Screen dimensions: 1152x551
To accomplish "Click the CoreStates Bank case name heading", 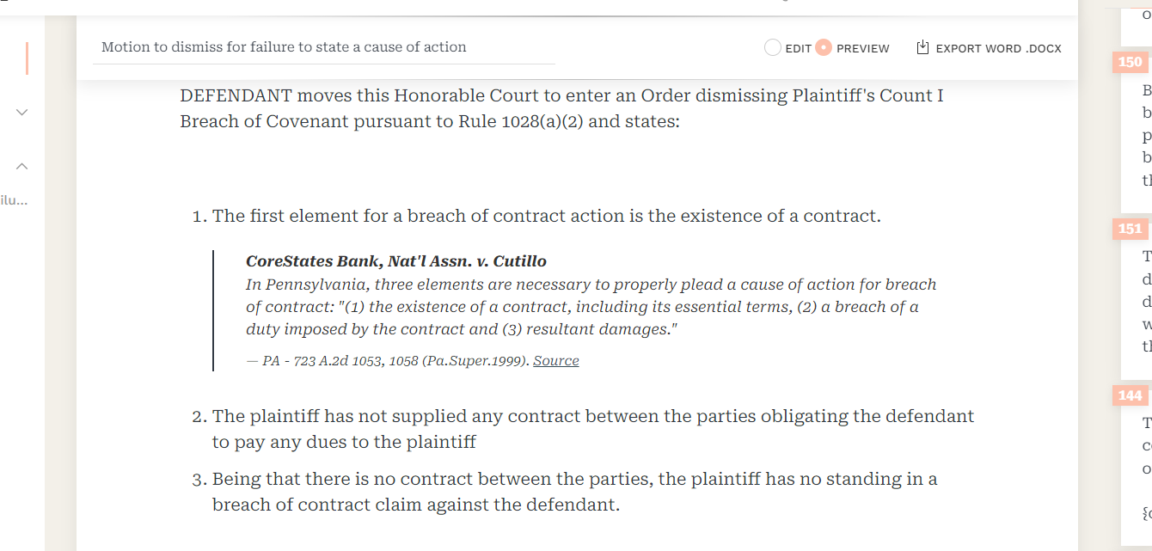I will [x=396, y=261].
